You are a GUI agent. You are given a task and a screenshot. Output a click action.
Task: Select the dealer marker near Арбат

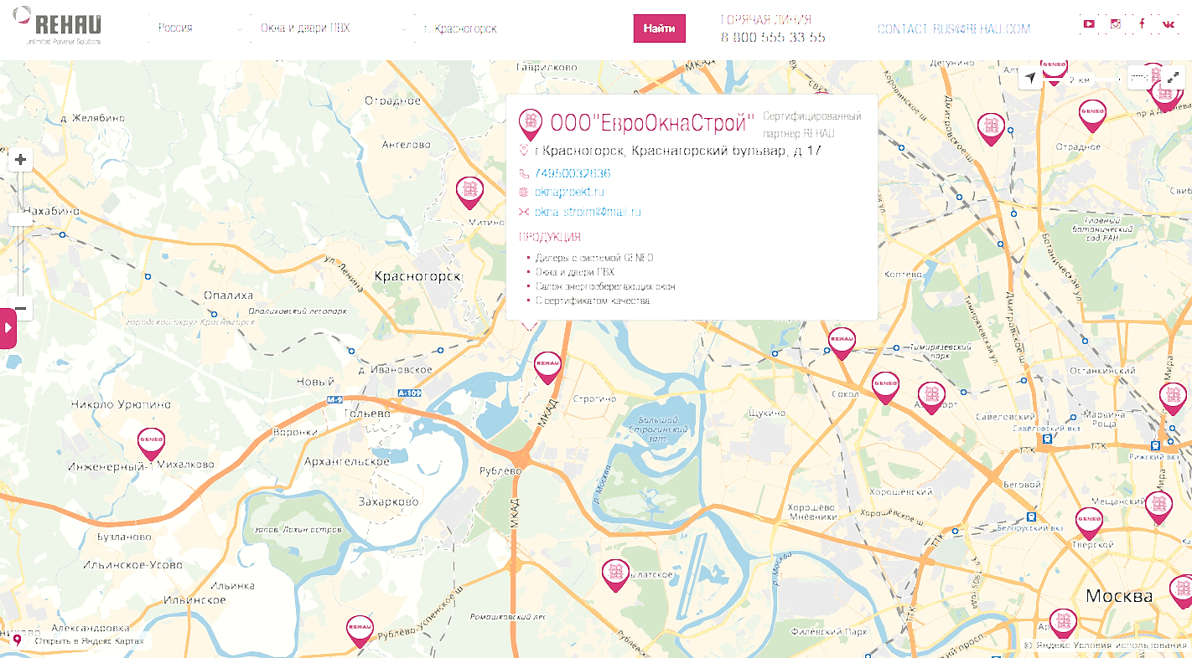tap(1061, 625)
